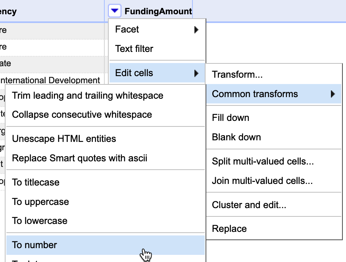Select Blank down option

[236, 137]
